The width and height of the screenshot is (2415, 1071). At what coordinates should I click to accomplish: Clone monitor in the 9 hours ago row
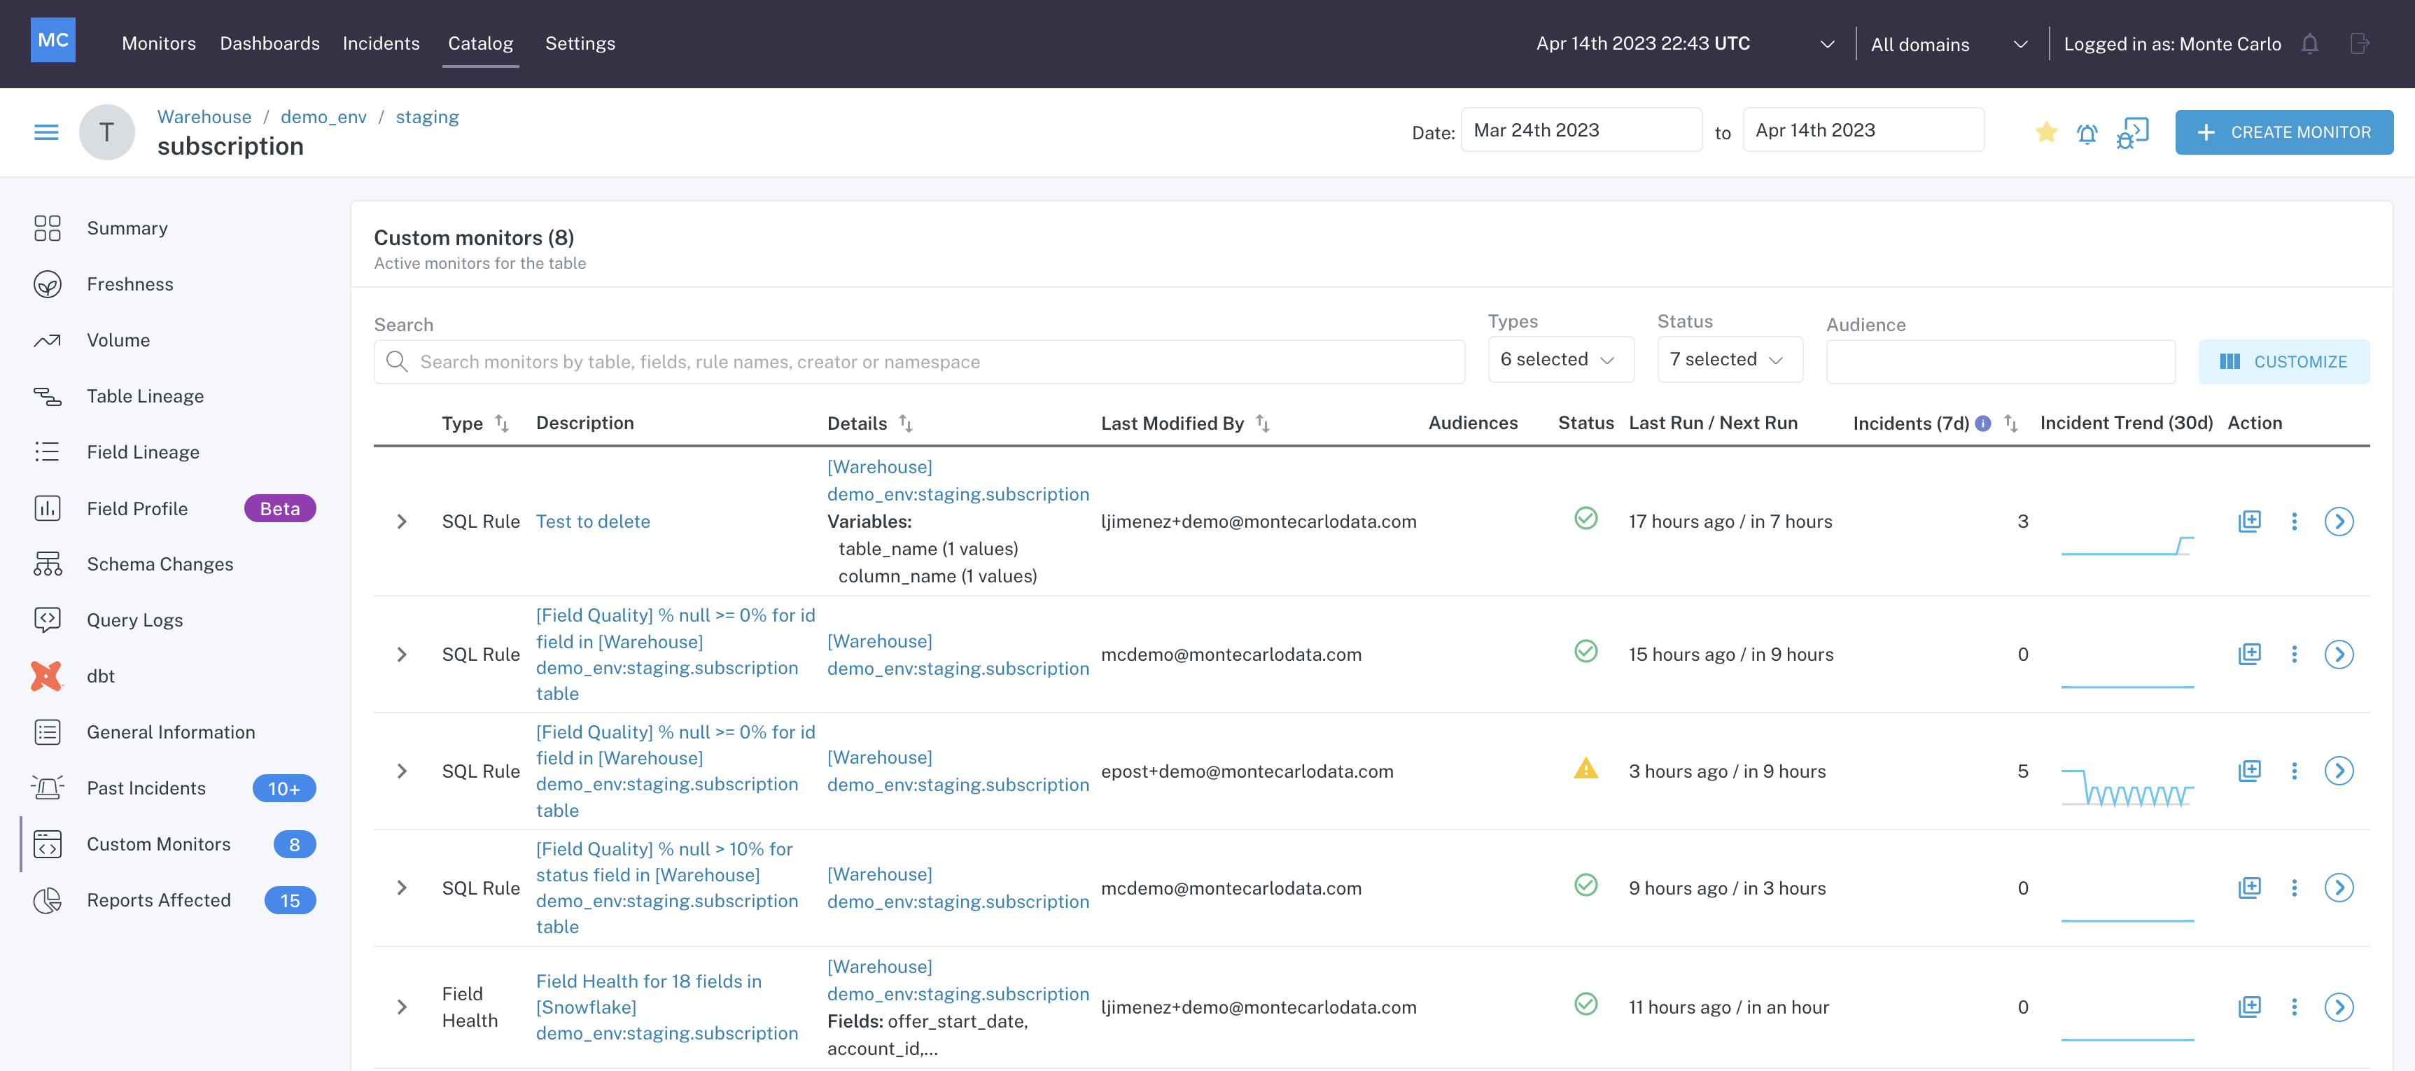pyautogui.click(x=2249, y=887)
